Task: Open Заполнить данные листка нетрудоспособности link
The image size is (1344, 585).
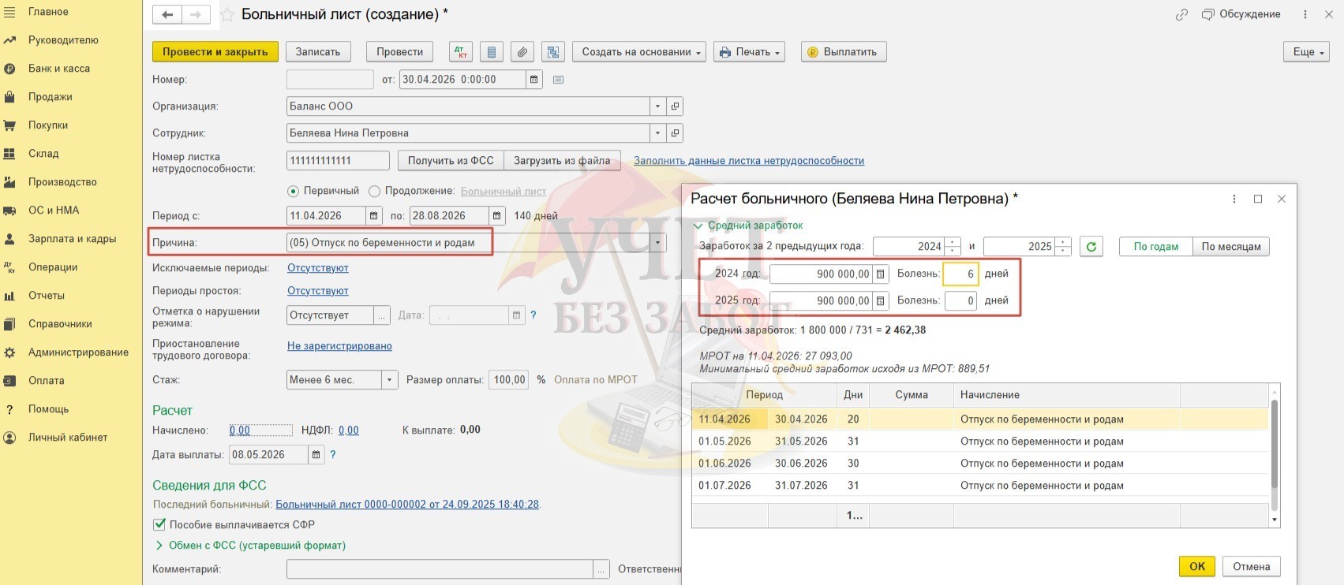Action: pyautogui.click(x=748, y=161)
